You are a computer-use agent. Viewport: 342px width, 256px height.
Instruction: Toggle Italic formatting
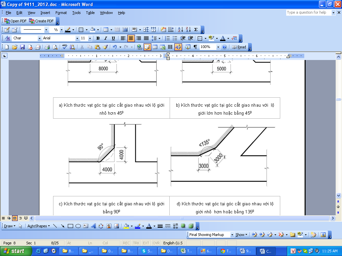coord(106,38)
